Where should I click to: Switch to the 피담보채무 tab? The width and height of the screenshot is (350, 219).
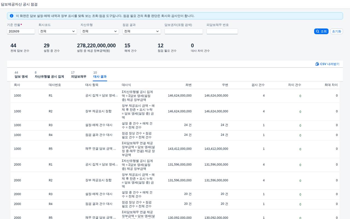click(x=78, y=75)
